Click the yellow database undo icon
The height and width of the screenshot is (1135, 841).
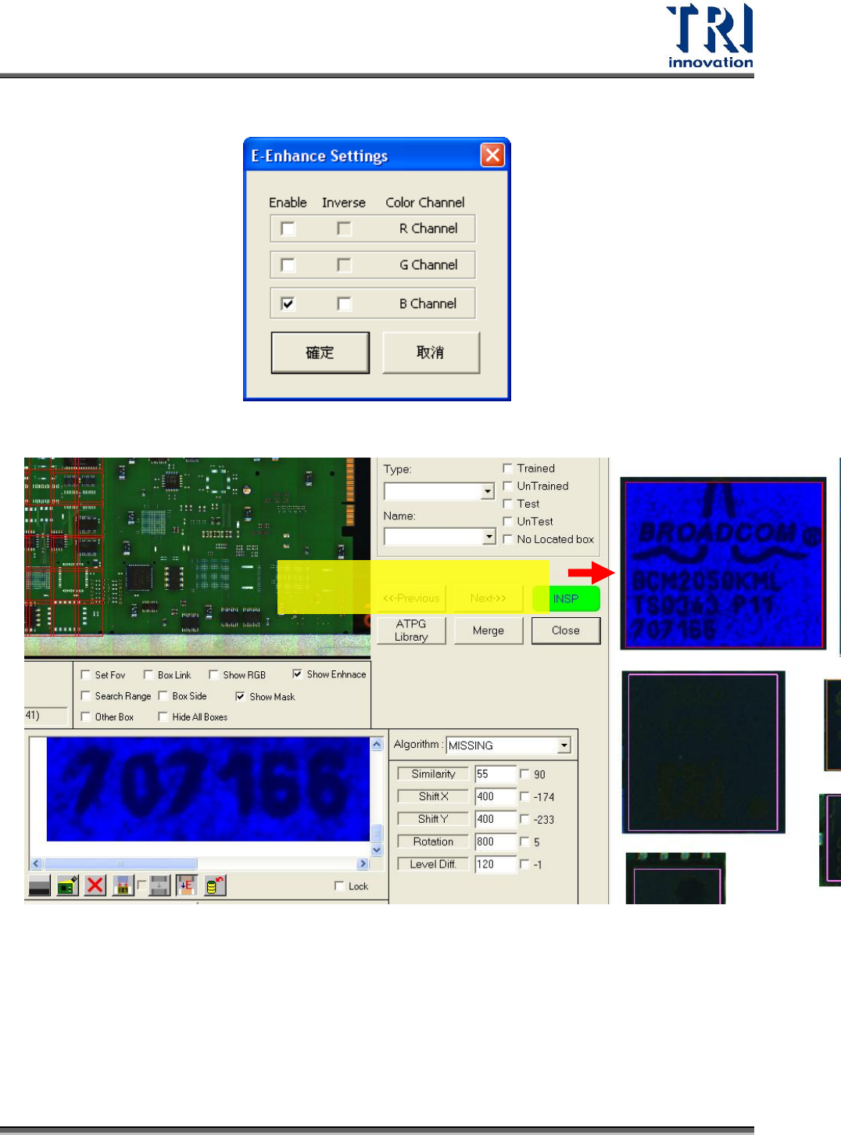point(215,885)
